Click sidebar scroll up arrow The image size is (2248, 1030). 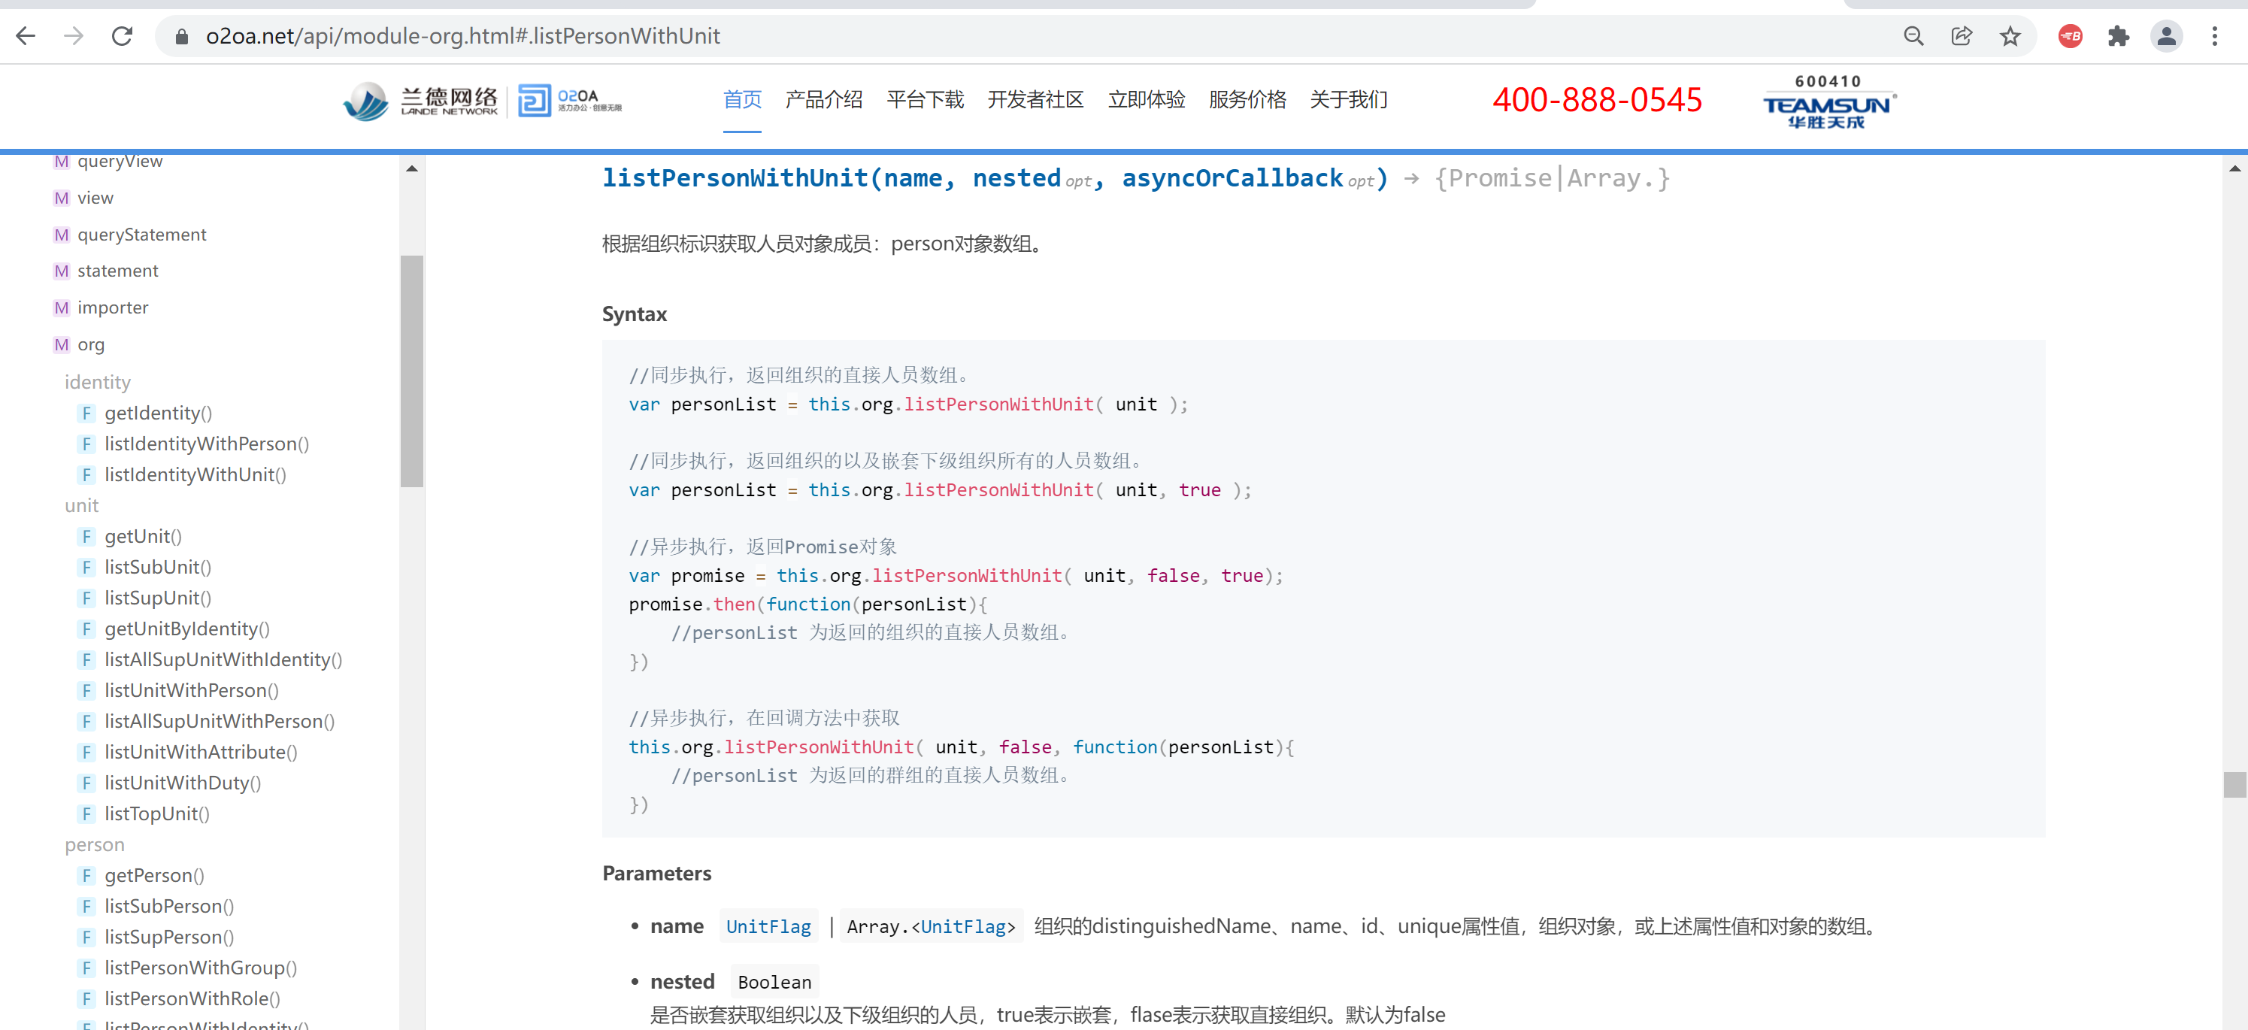[412, 168]
